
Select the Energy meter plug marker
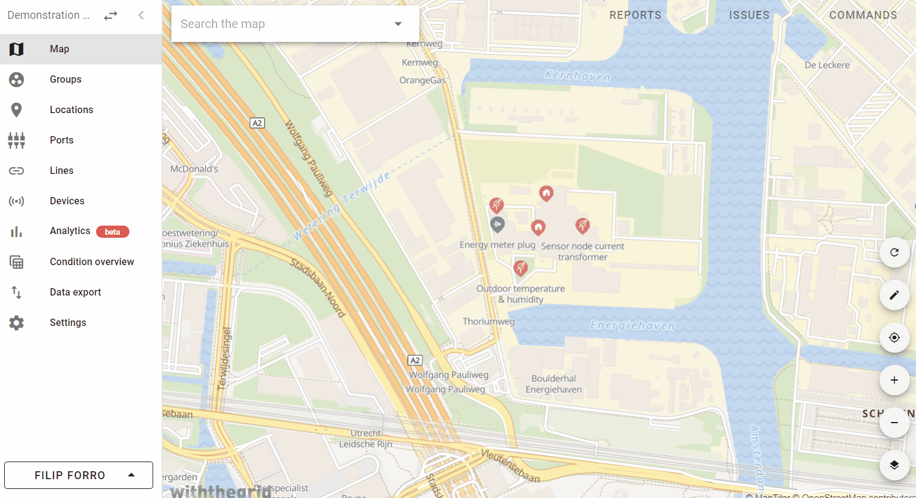(x=497, y=225)
